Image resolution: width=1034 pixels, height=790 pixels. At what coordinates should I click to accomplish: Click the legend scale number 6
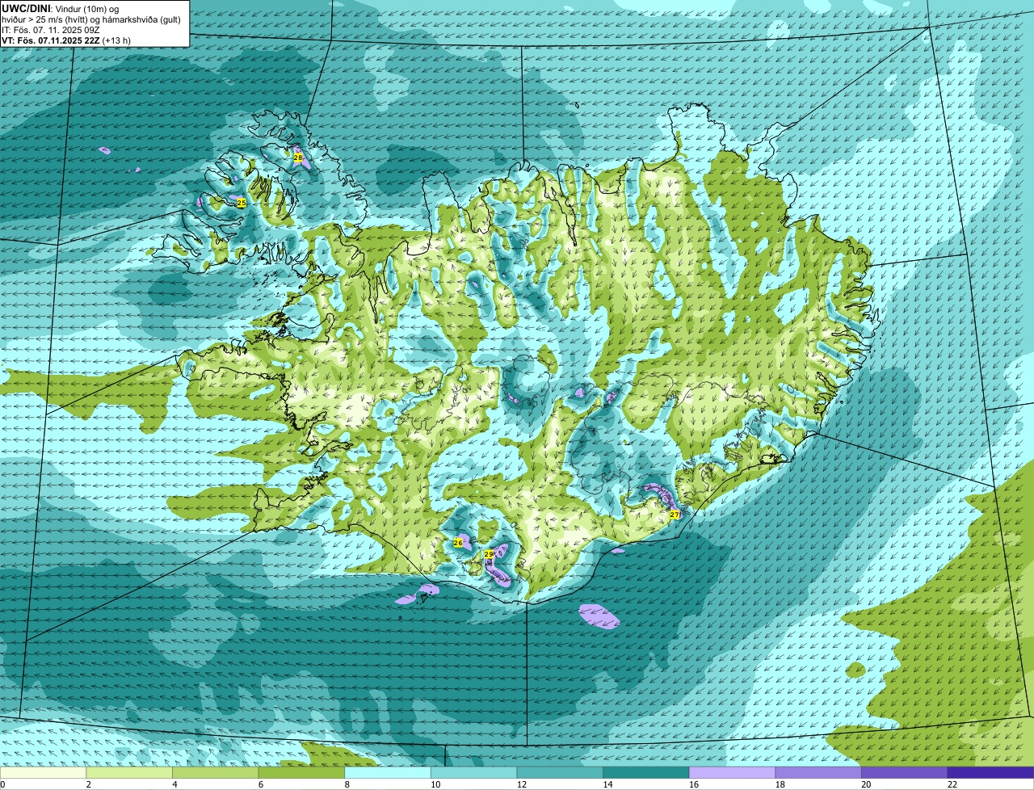260,784
